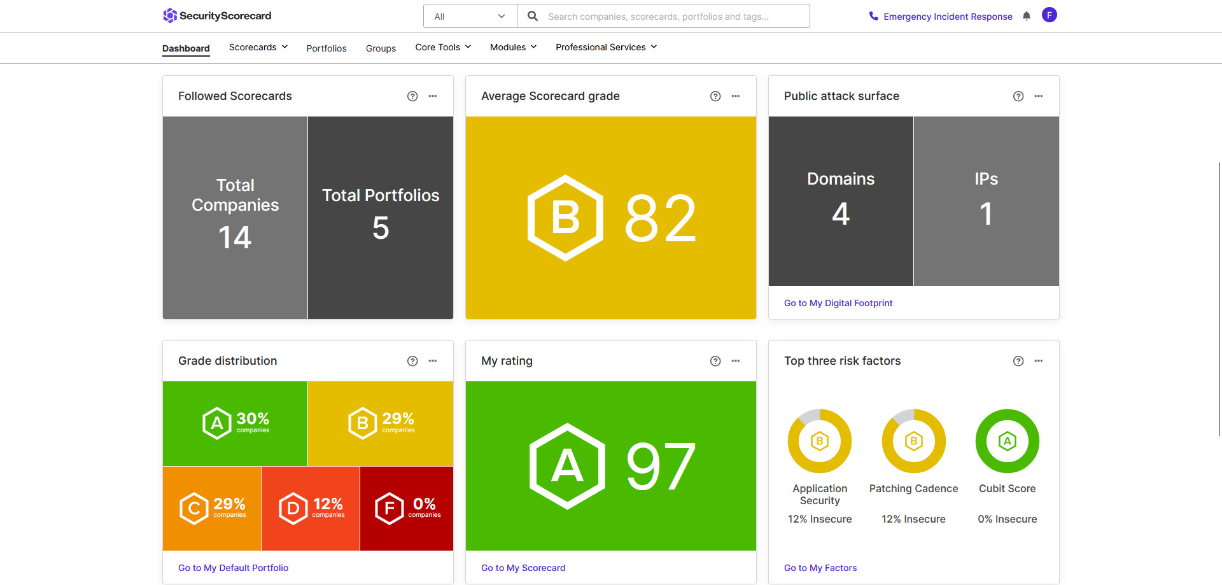This screenshot has width=1222, height=585.
Task: Click the search magnifier icon
Action: (533, 16)
